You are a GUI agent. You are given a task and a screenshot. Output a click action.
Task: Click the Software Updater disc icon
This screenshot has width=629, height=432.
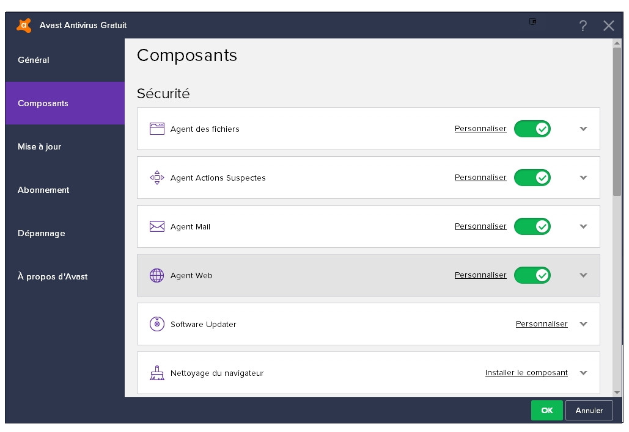157,324
